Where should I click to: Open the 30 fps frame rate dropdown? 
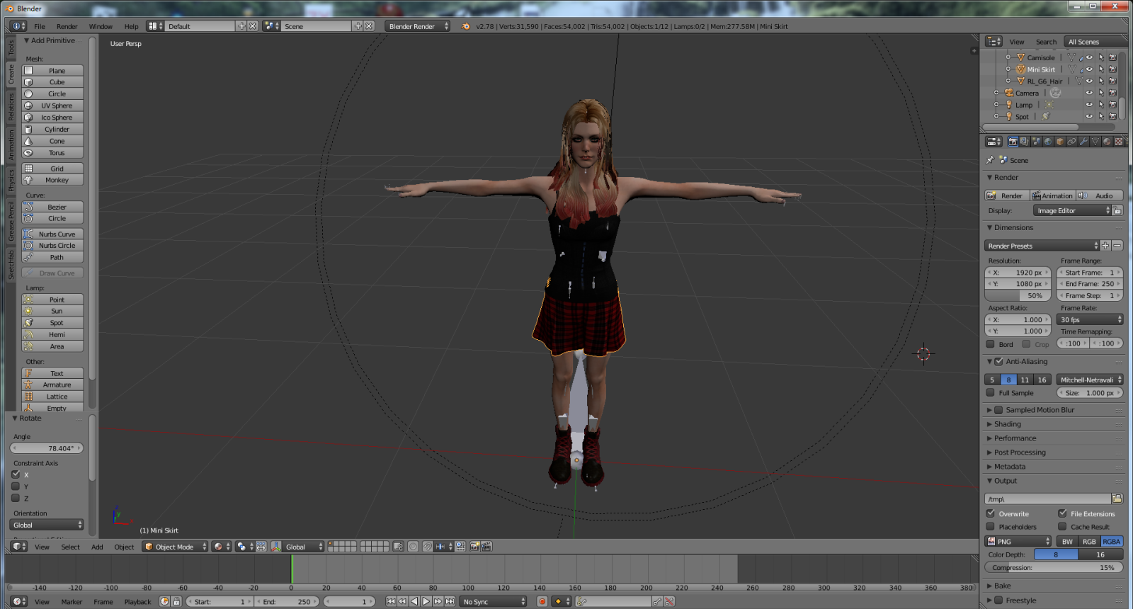[x=1090, y=319]
